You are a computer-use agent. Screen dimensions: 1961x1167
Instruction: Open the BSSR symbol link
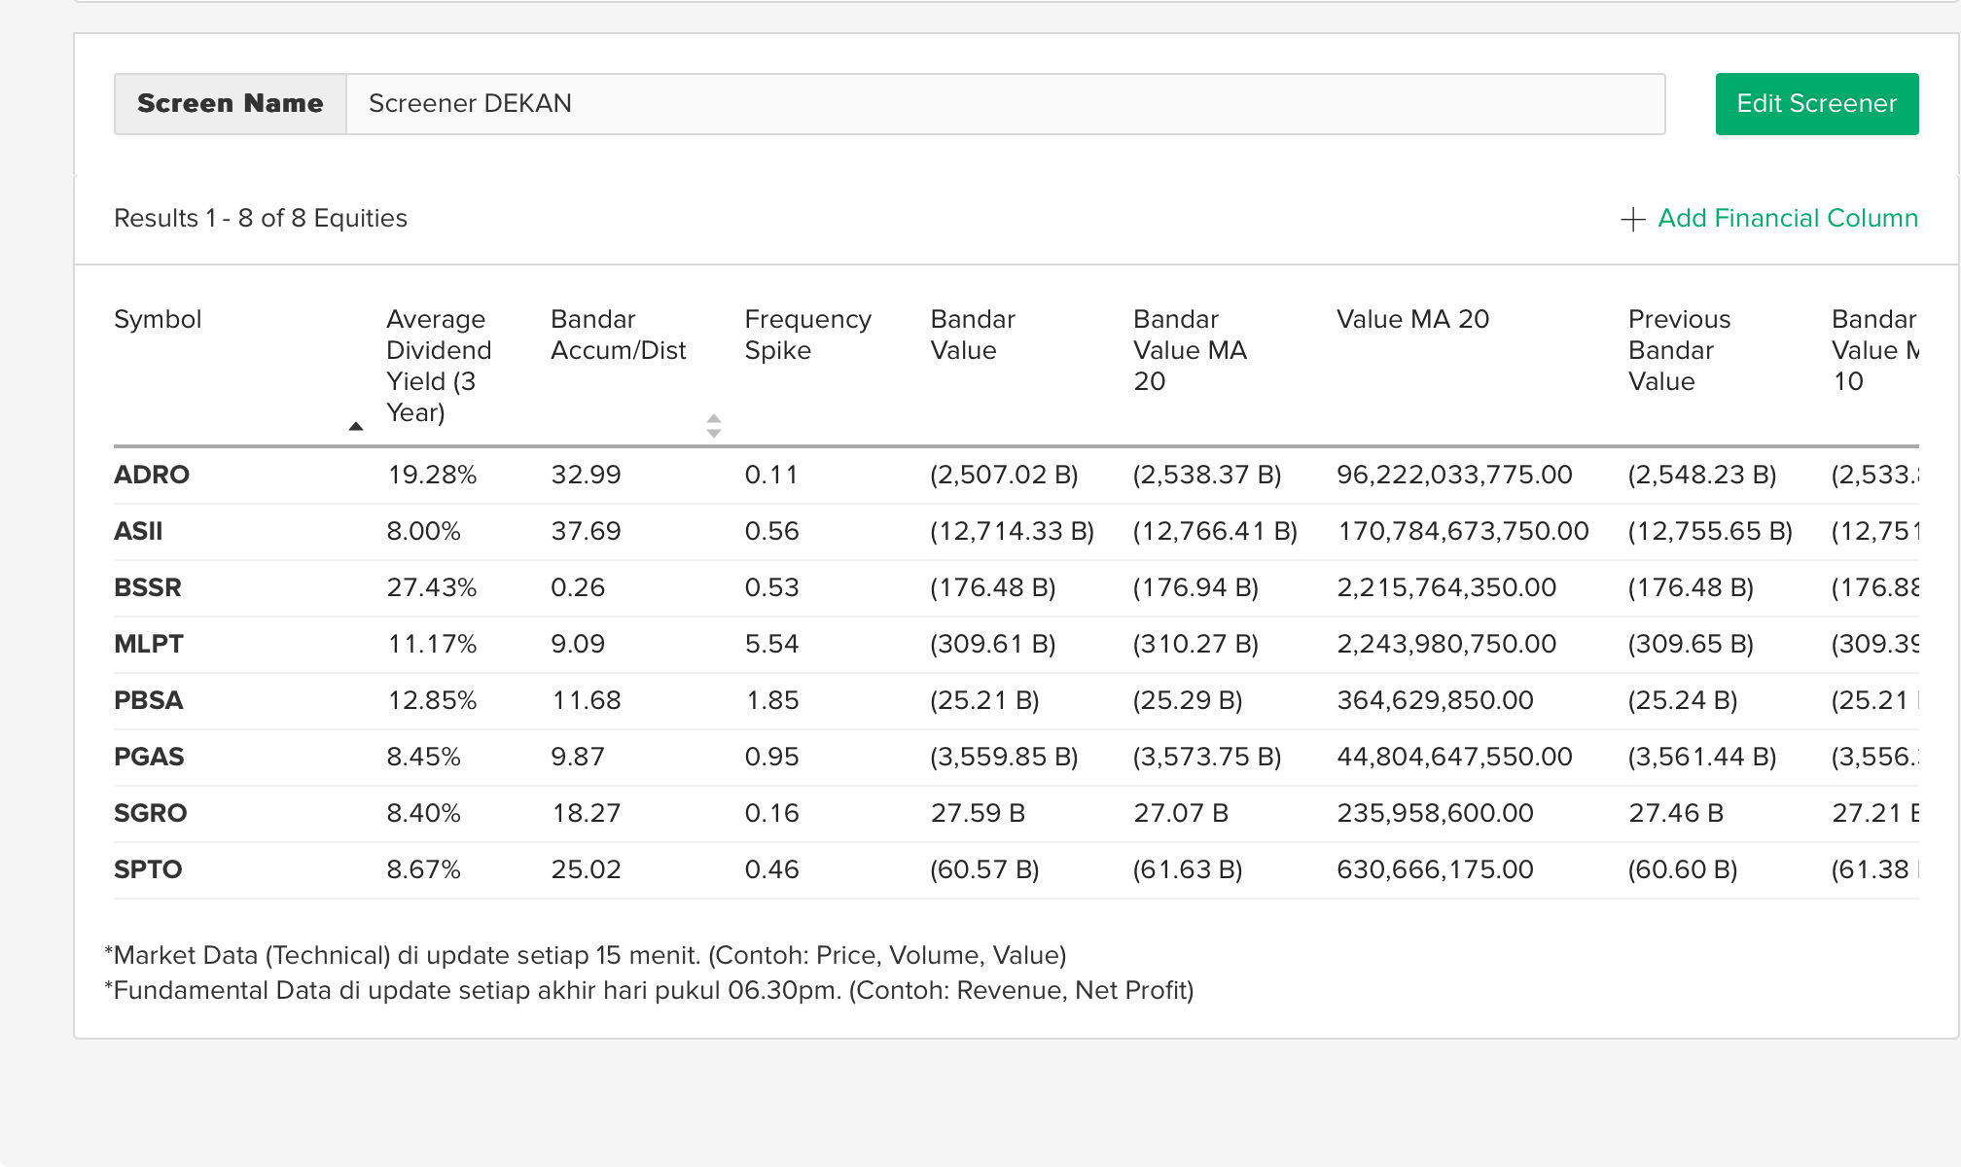click(148, 587)
